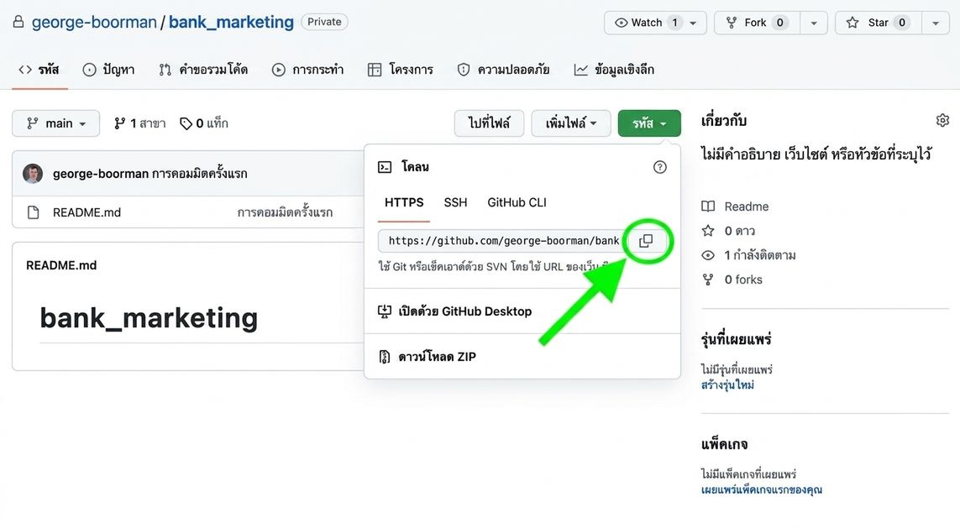Image resolution: width=960 pixels, height=528 pixels.
Task: Click the รุ่นที่เผยแพร่ releases heading
Action: 736,339
